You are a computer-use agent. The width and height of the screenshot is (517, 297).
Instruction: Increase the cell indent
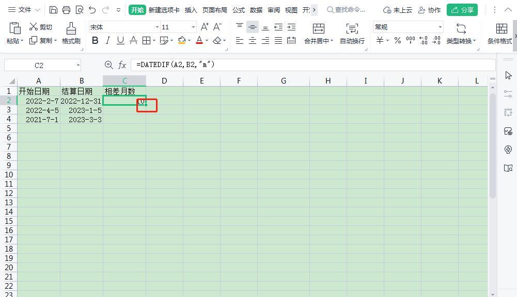(x=291, y=27)
